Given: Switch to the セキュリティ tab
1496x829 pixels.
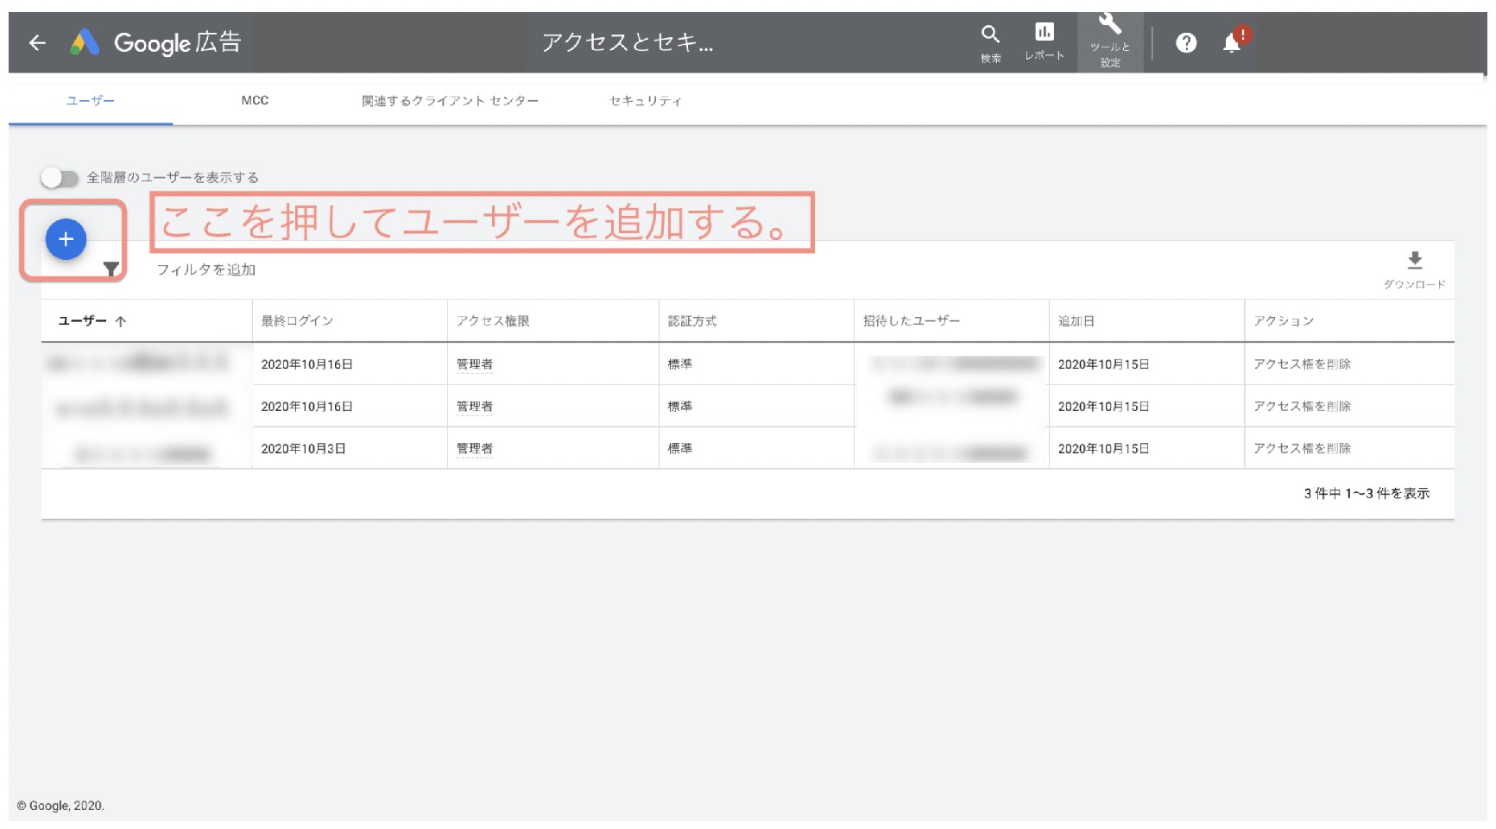Looking at the screenshot, I should coord(645,101).
